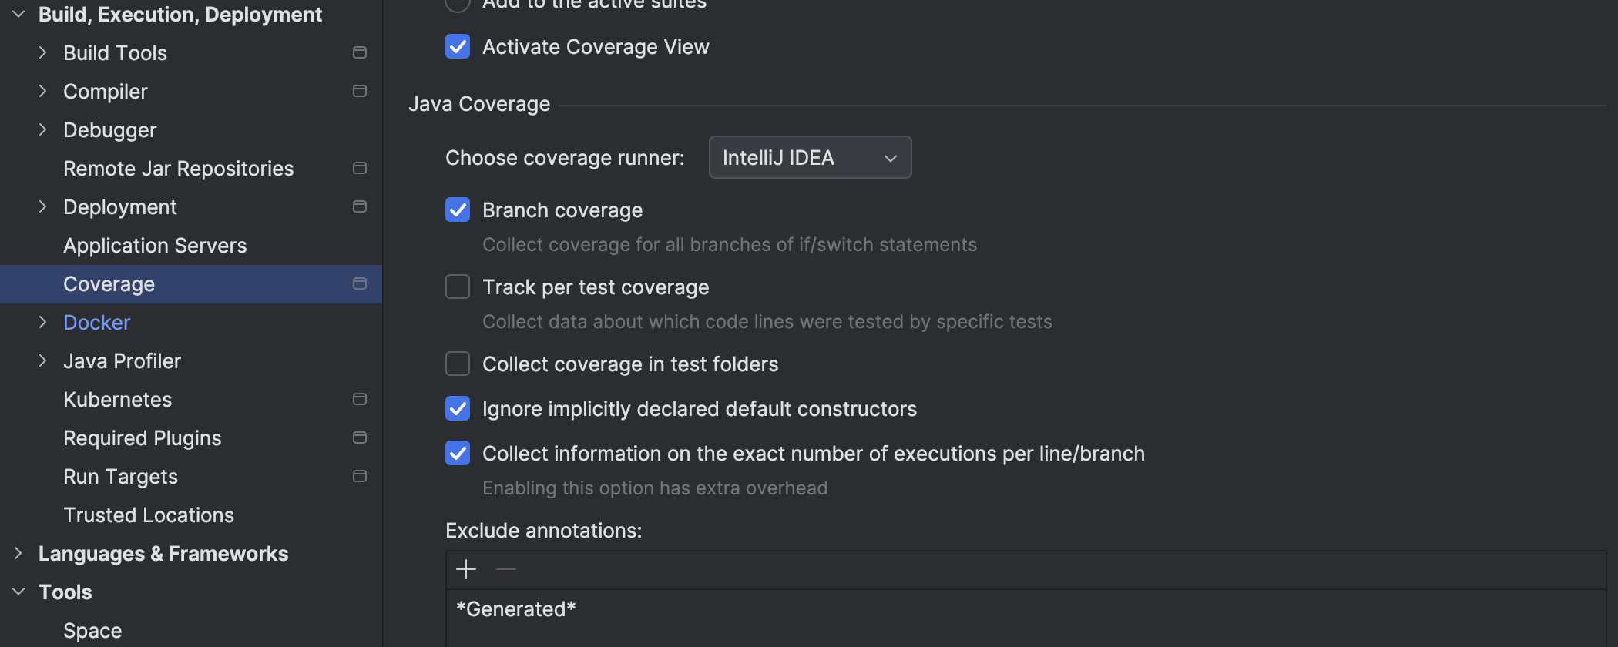
Task: Click project-level icon beside Required Plugins
Action: pos(360,437)
